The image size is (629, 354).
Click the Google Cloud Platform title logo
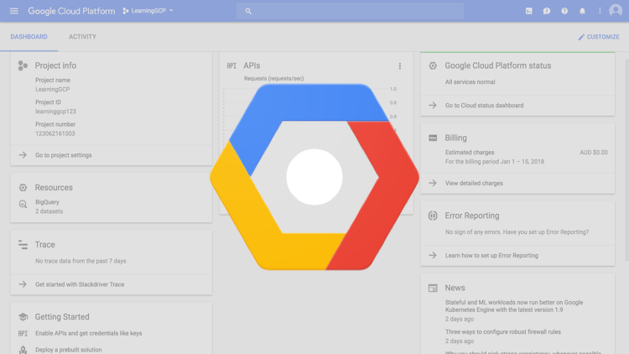(71, 11)
